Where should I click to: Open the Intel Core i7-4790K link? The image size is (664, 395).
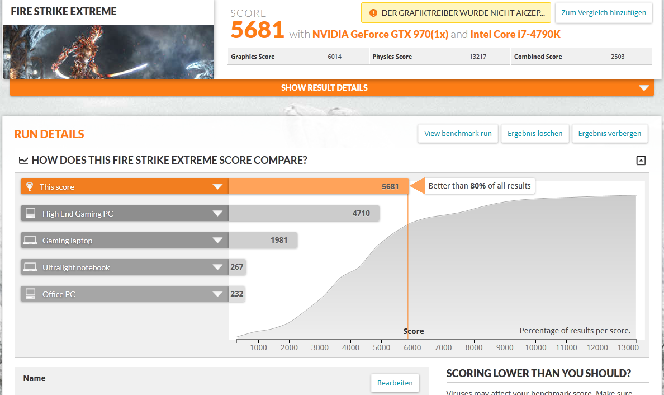pos(515,34)
